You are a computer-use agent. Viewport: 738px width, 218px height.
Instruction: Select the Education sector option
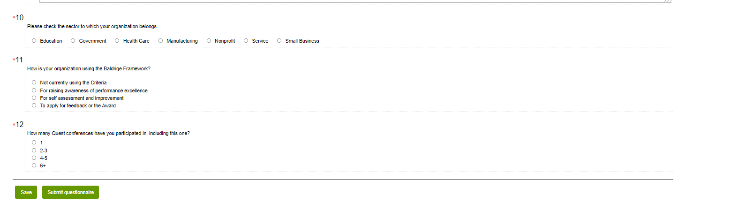pos(34,41)
